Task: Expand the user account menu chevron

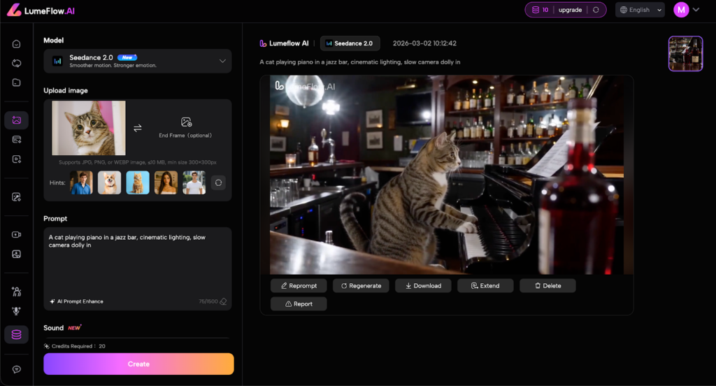Action: point(696,10)
